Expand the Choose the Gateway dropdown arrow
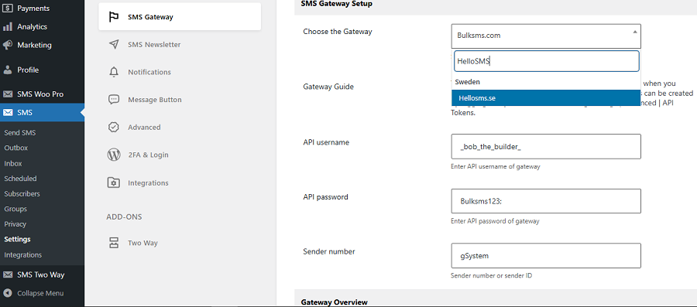The image size is (697, 307). click(634, 32)
